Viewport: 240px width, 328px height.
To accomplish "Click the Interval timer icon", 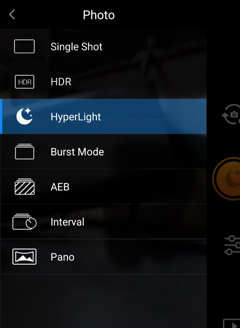I will pos(24,222).
